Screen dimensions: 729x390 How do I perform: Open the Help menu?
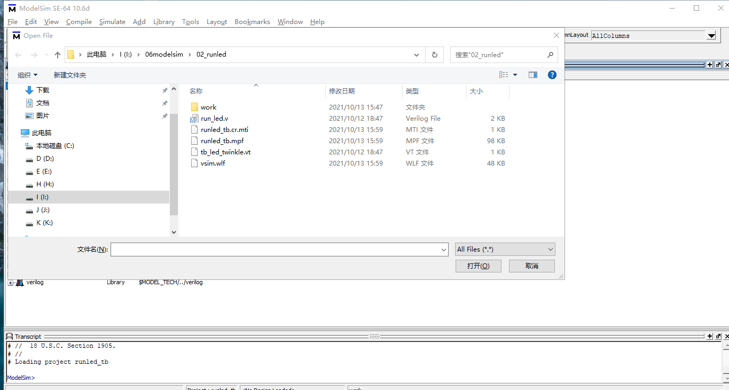pyautogui.click(x=317, y=22)
